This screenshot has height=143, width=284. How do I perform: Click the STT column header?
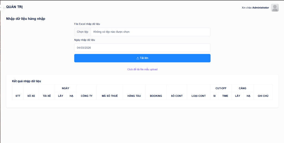(18, 96)
